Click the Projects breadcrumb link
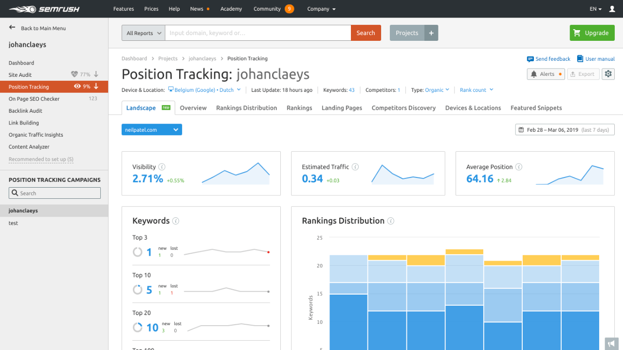The image size is (623, 350). (168, 59)
